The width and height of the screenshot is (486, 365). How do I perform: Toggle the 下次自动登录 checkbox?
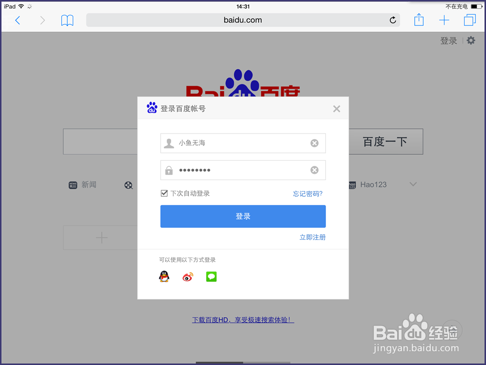tap(164, 194)
